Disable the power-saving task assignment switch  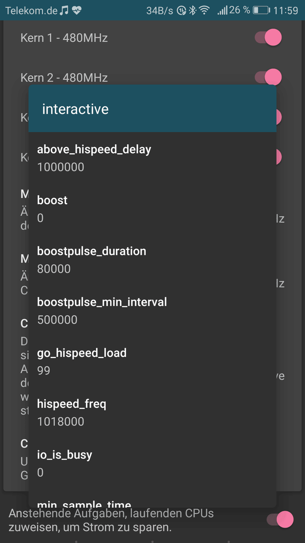(280, 519)
